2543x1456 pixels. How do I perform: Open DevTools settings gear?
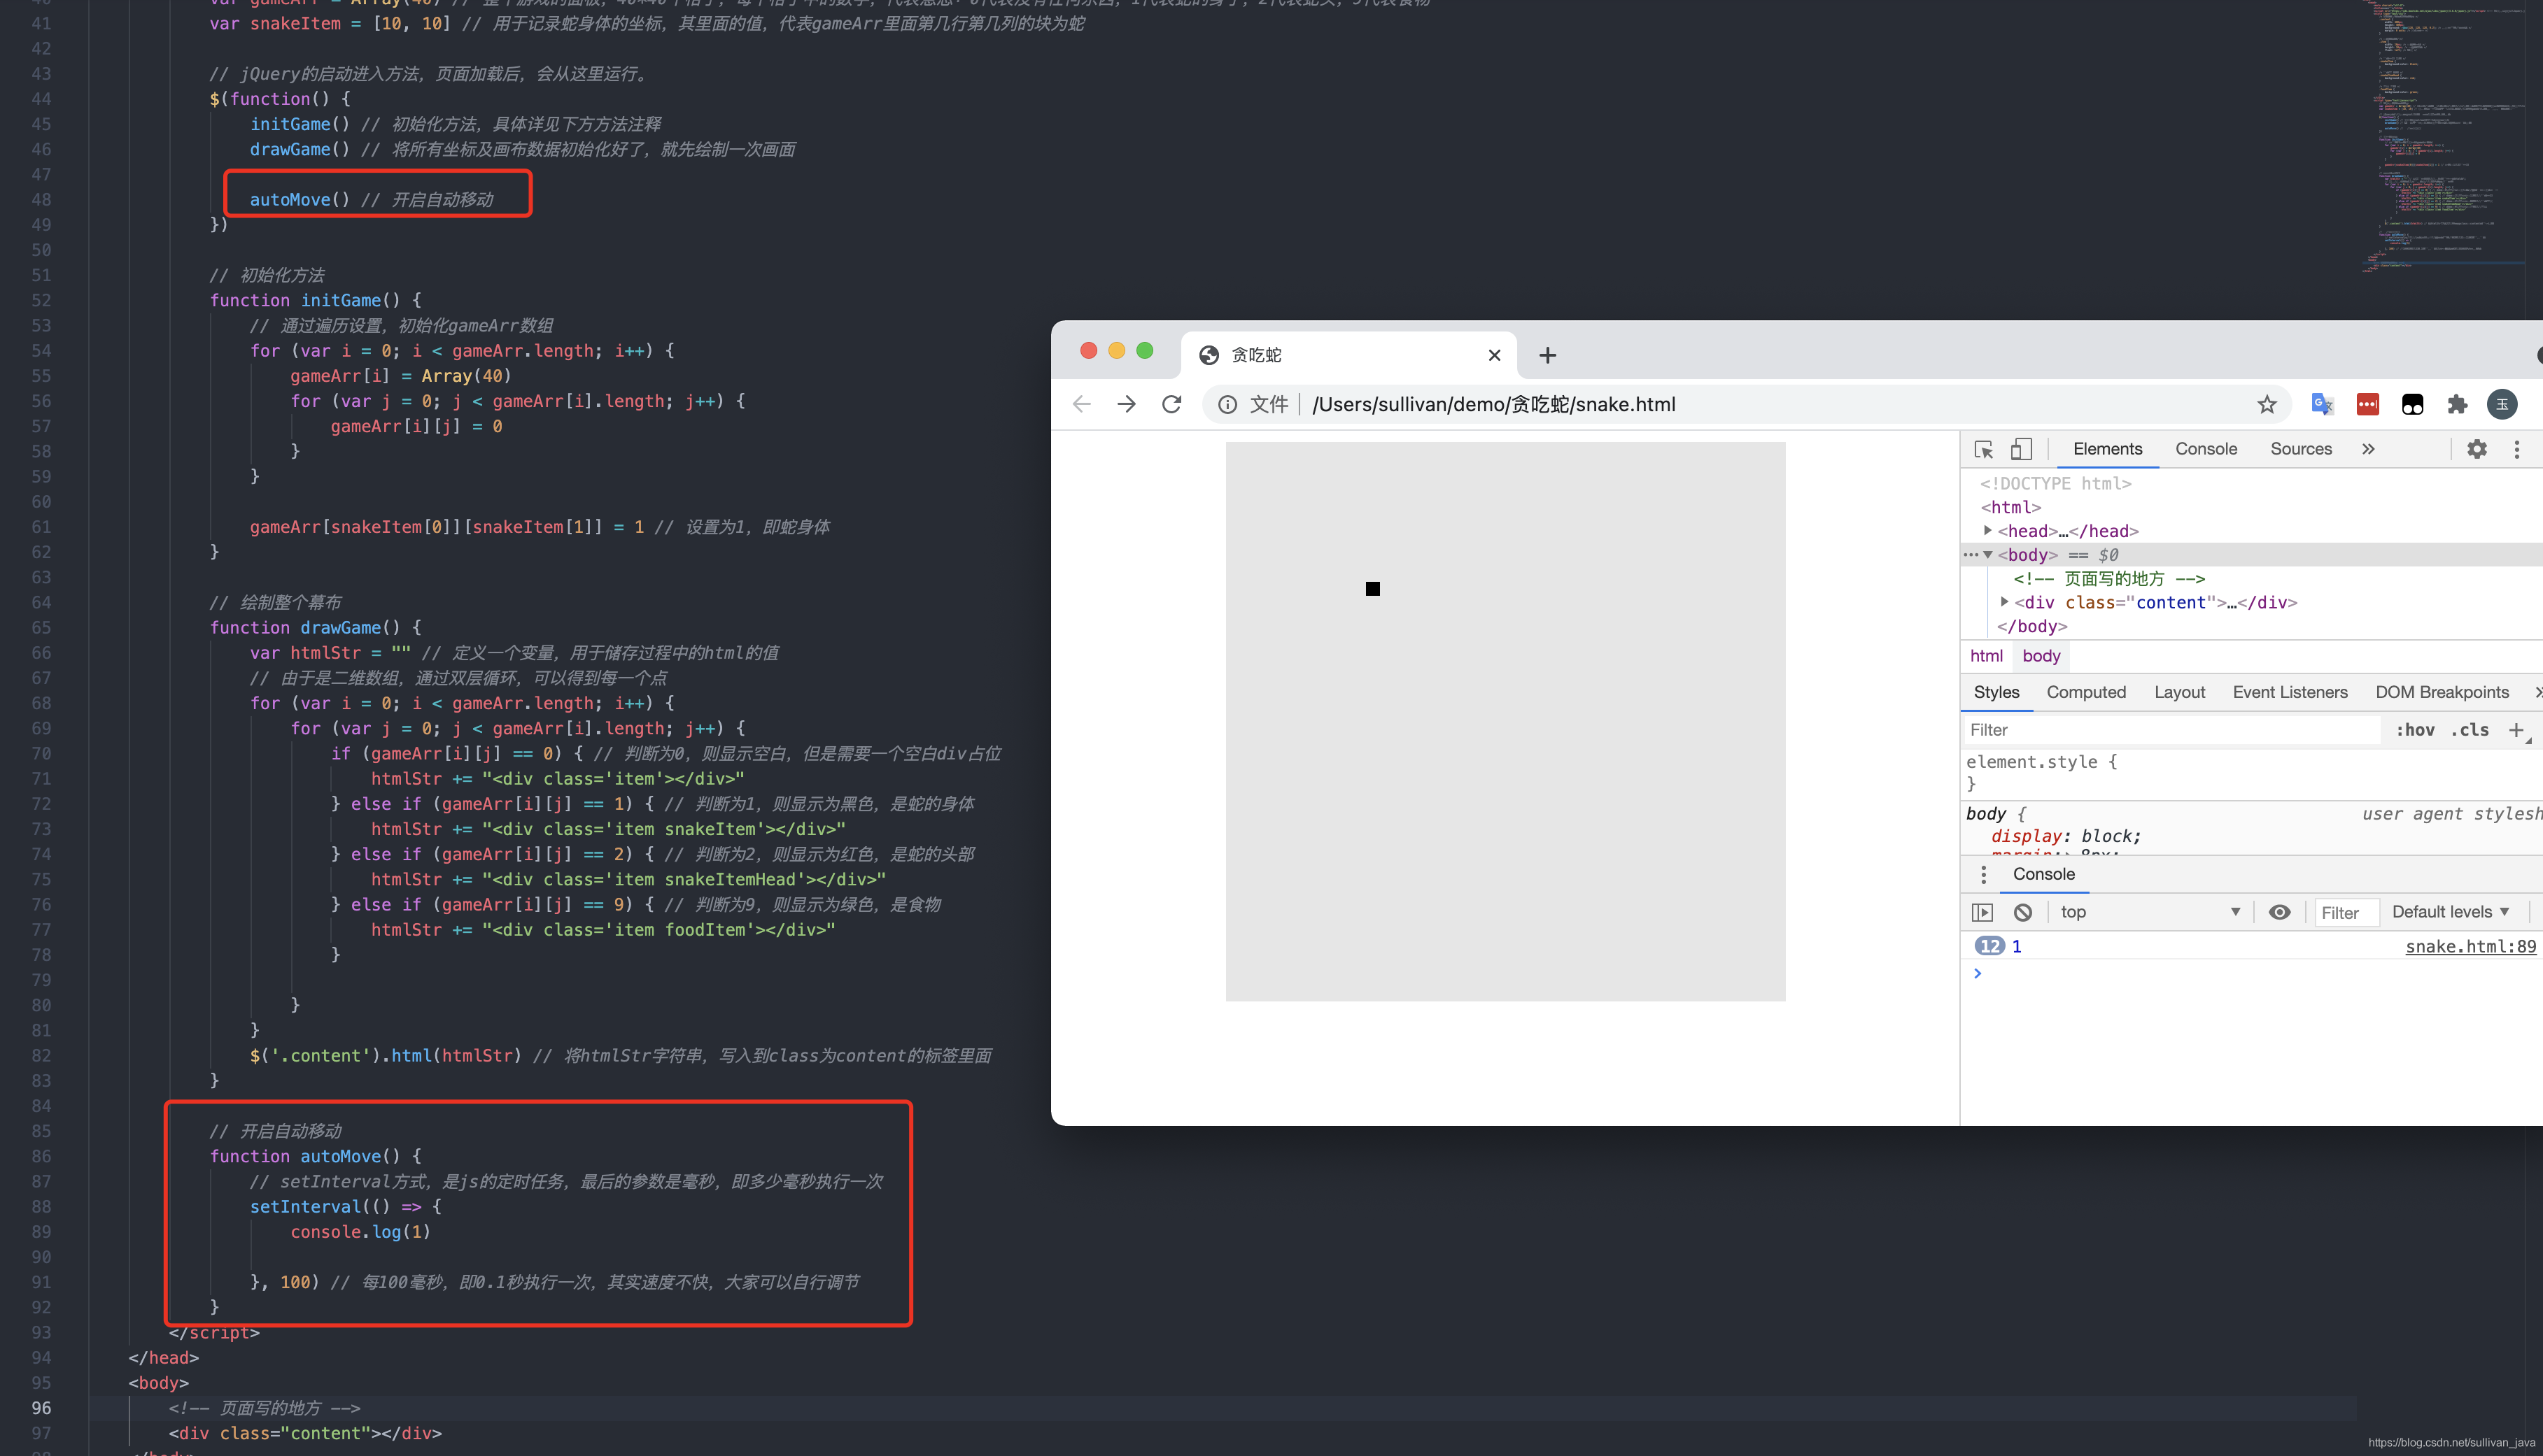pos(2477,449)
